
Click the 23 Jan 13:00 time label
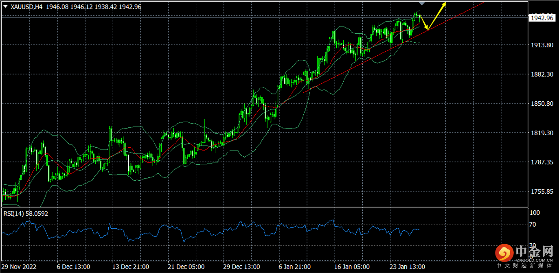coord(408,267)
